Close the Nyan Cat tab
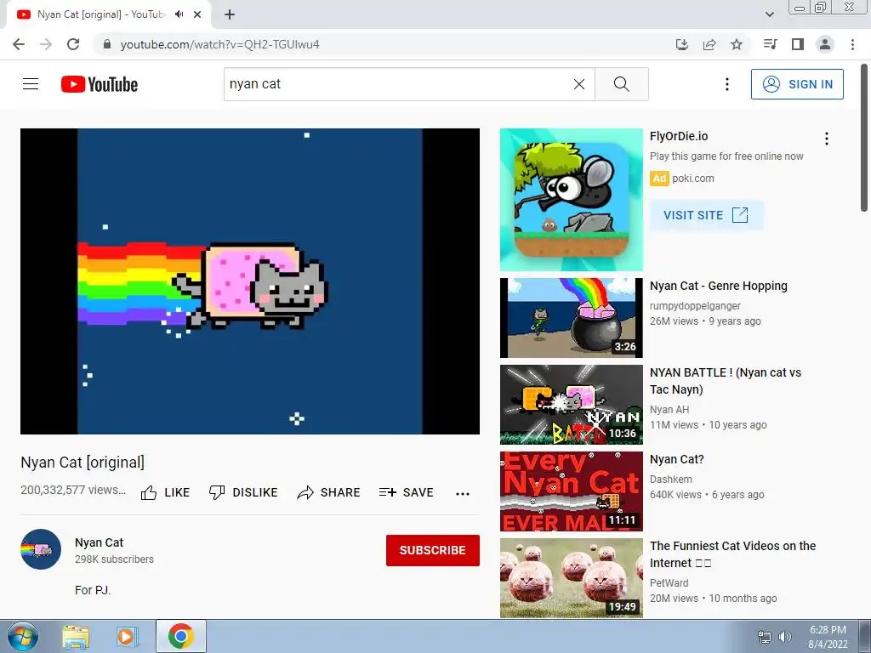 click(197, 14)
